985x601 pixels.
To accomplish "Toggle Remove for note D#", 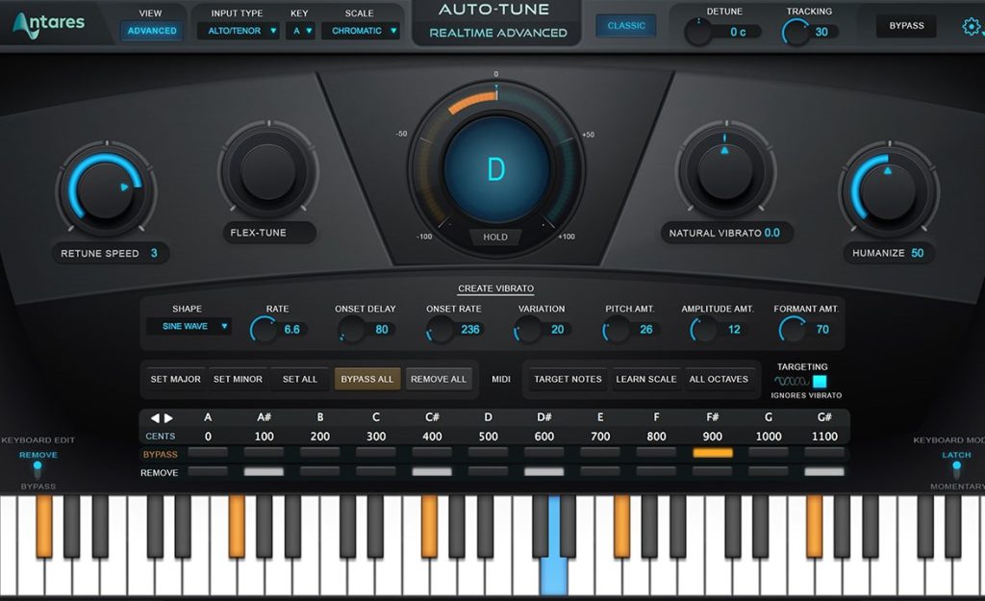I will (x=544, y=471).
